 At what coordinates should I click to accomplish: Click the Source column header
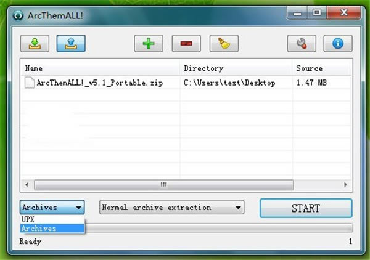pyautogui.click(x=319, y=68)
